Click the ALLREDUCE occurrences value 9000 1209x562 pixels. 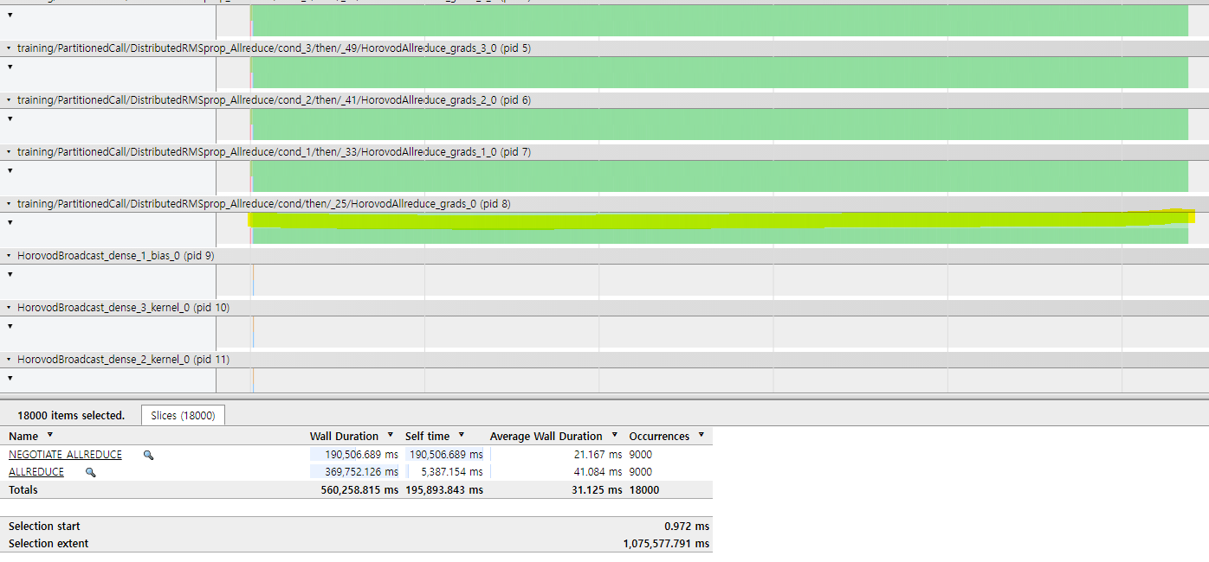pos(641,472)
